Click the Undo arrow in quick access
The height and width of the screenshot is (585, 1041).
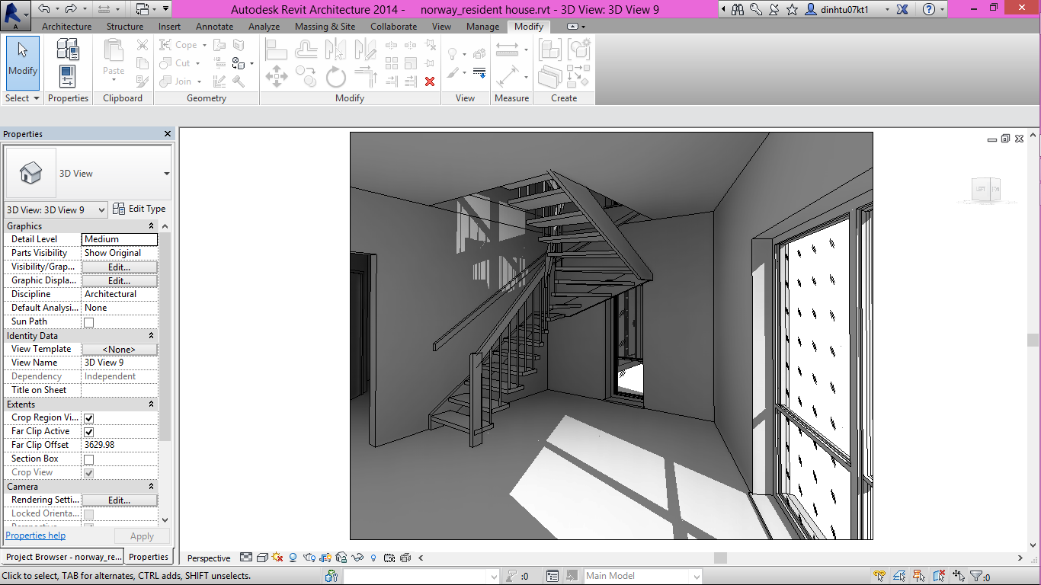pyautogui.click(x=44, y=9)
